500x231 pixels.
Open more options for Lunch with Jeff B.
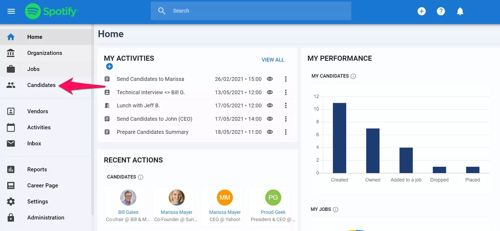coord(286,105)
